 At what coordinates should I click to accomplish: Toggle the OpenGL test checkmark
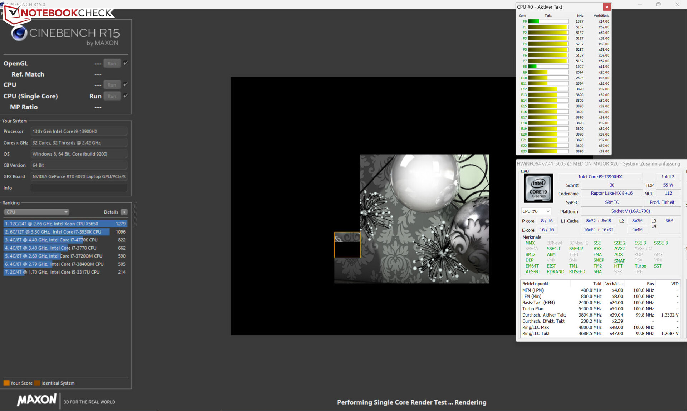[x=126, y=63]
